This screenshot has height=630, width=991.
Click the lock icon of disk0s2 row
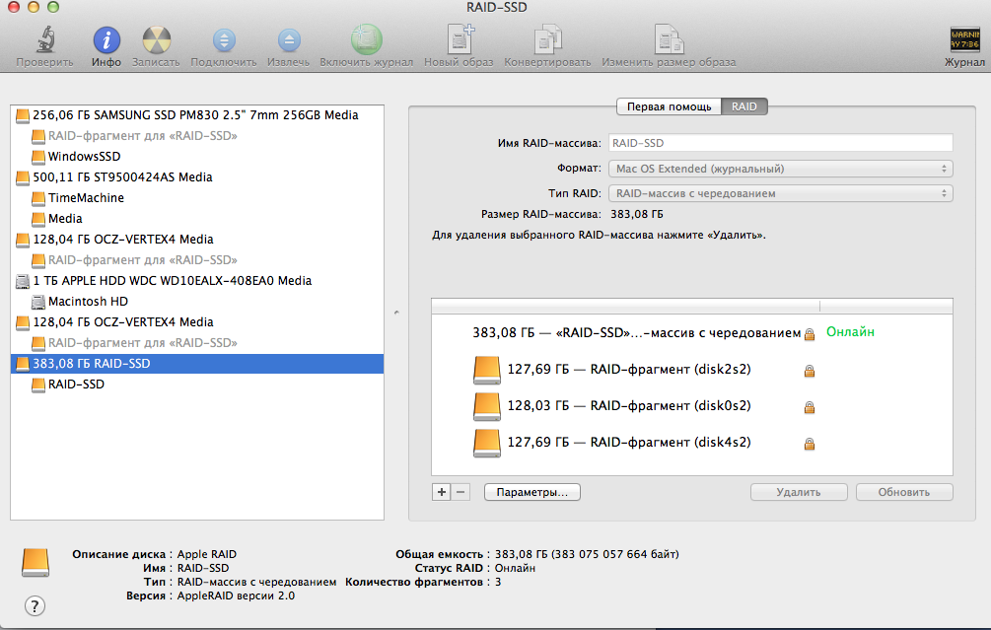tap(809, 407)
